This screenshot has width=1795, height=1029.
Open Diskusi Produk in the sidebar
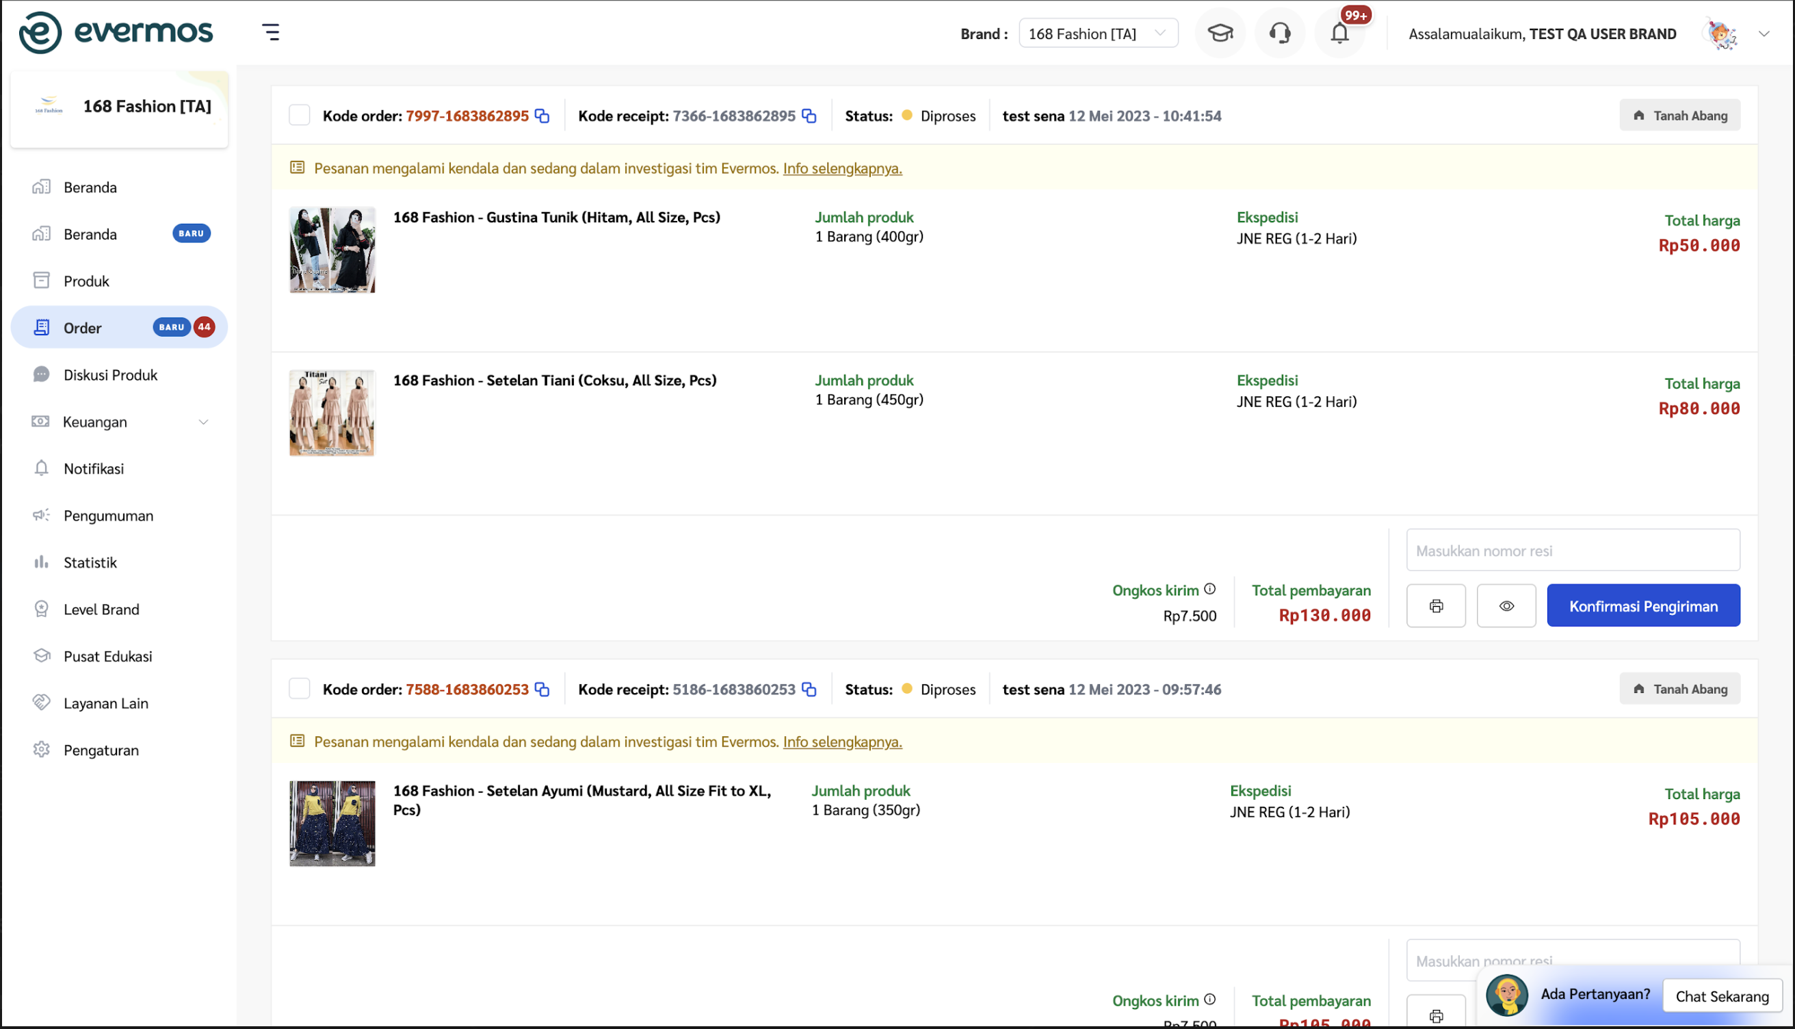[118, 374]
